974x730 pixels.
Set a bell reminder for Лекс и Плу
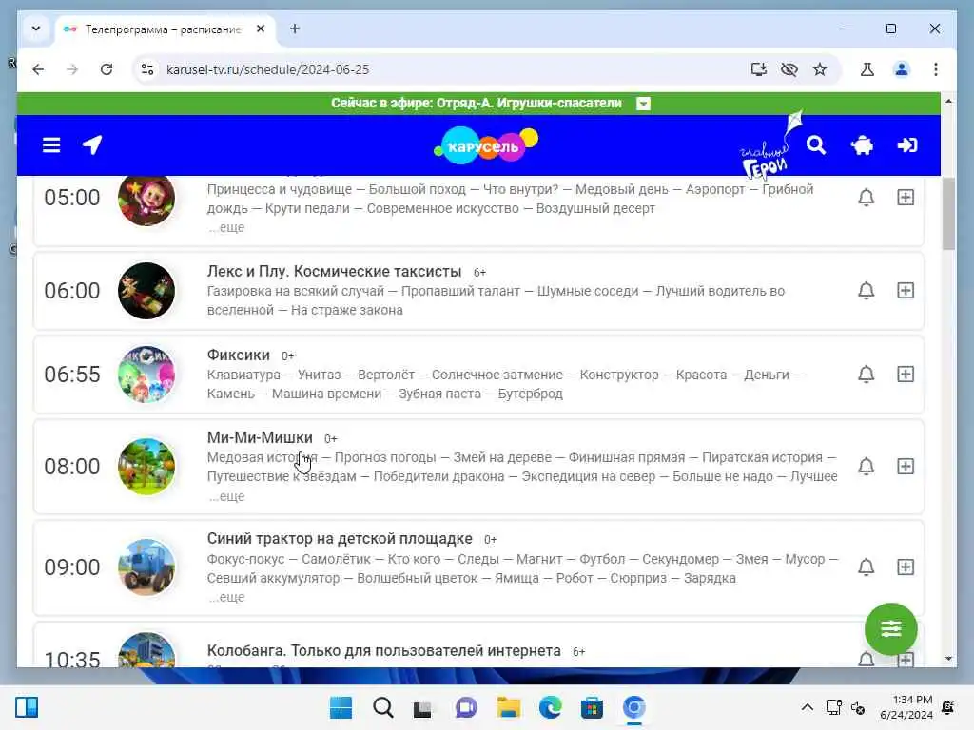pos(866,291)
